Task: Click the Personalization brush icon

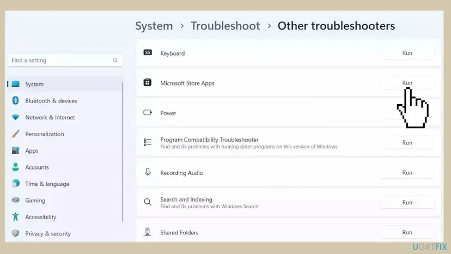Action: coord(16,134)
